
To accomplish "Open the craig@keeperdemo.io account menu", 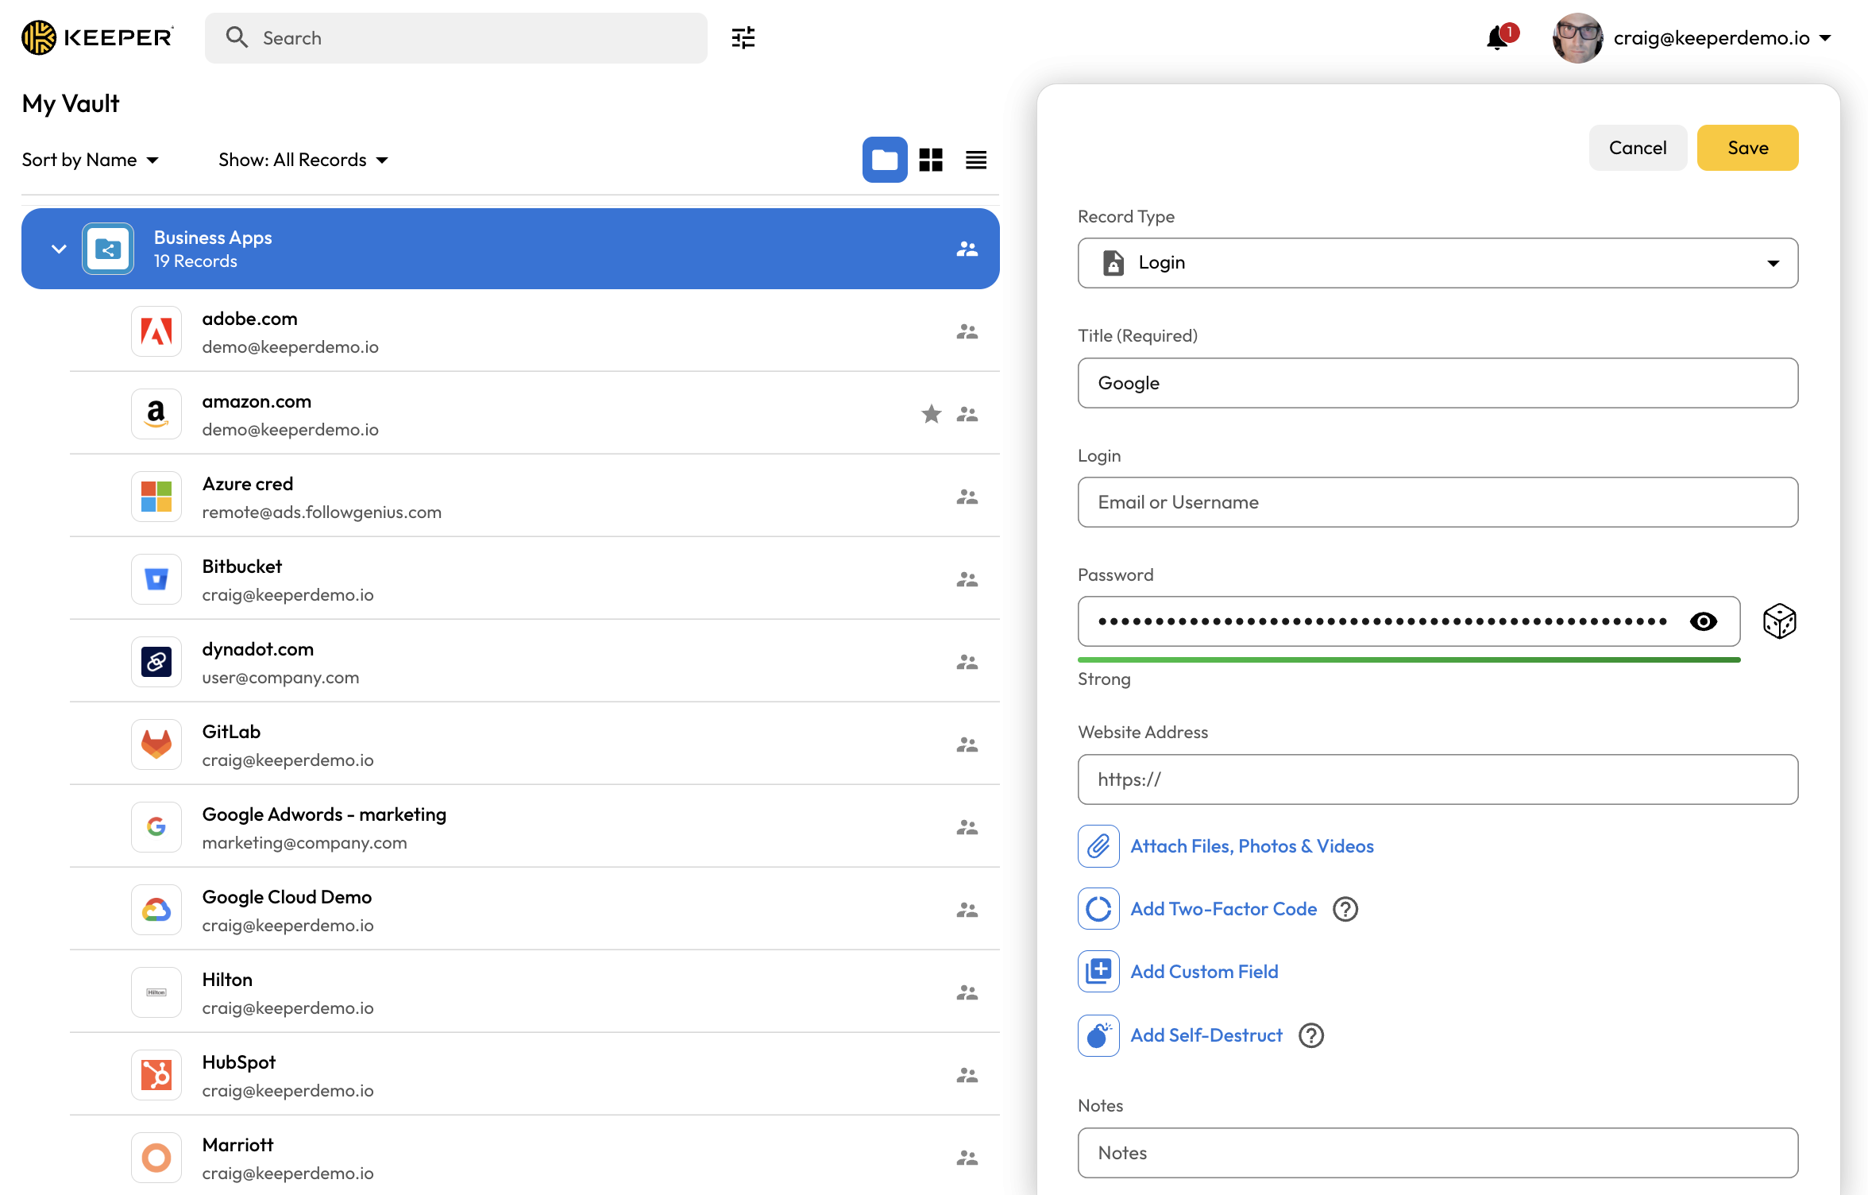I will tap(1721, 37).
